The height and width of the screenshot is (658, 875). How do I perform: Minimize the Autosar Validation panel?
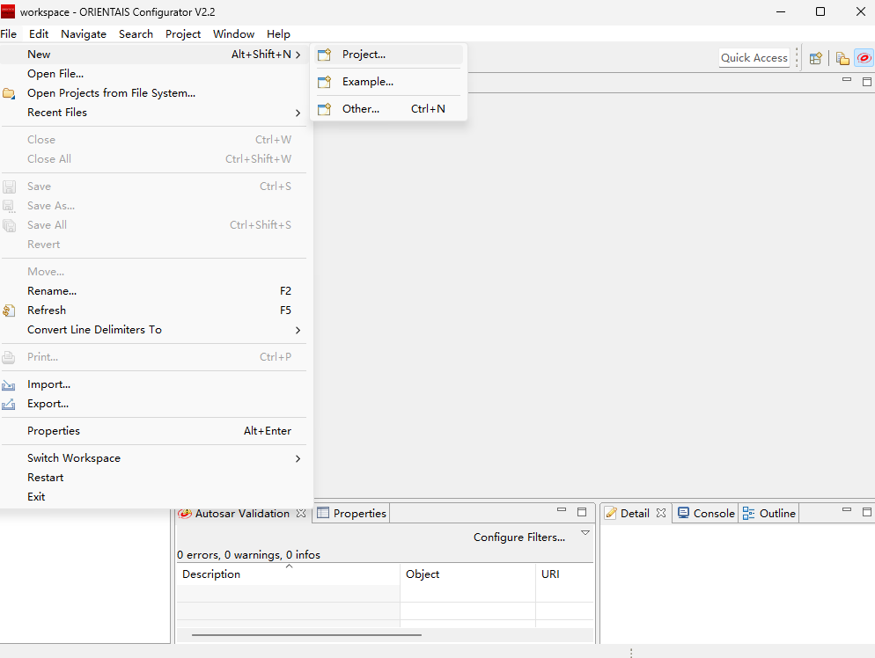562,511
